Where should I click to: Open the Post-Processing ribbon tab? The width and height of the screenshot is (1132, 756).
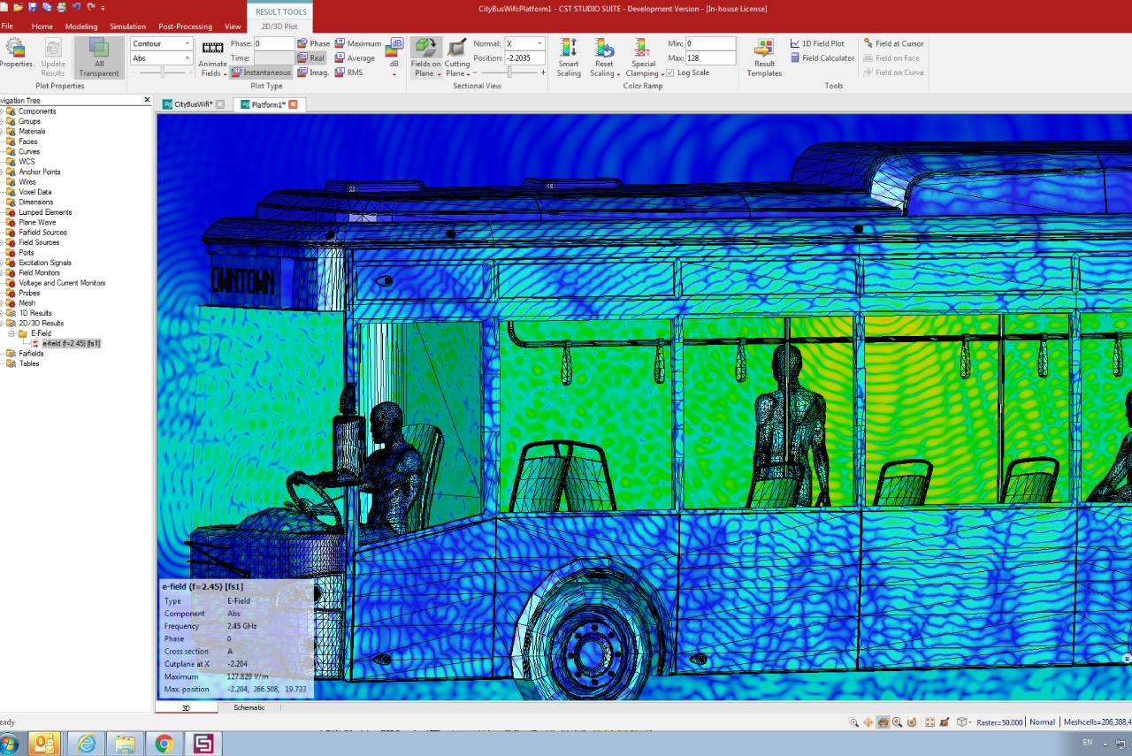click(x=185, y=27)
